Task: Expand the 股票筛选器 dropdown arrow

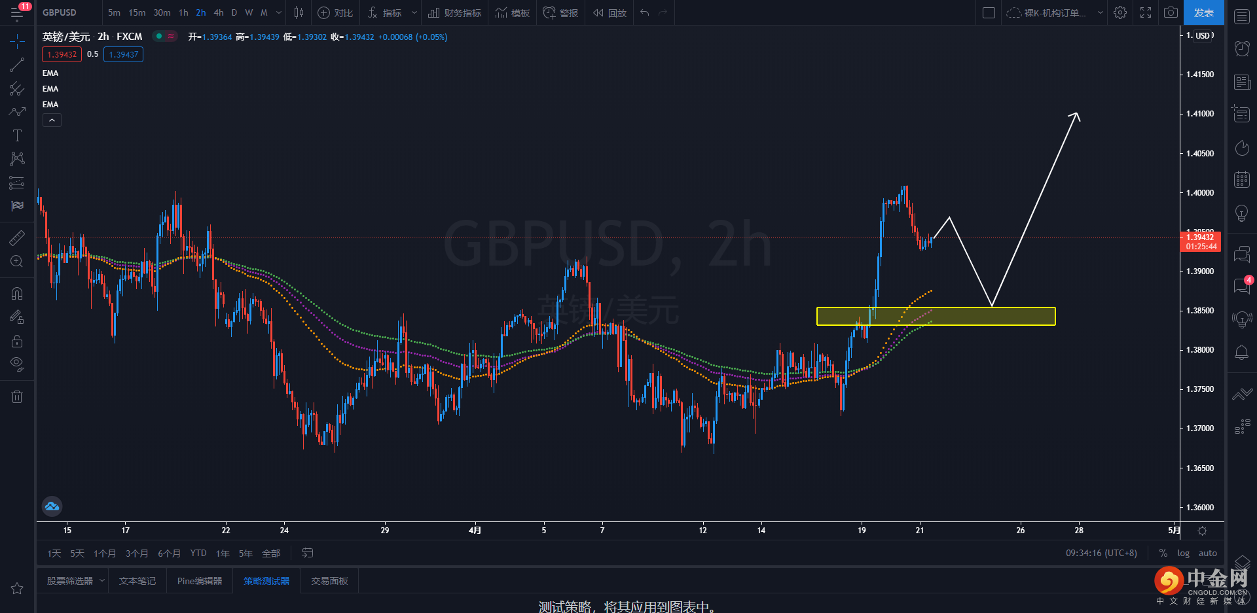Action: click(x=102, y=580)
